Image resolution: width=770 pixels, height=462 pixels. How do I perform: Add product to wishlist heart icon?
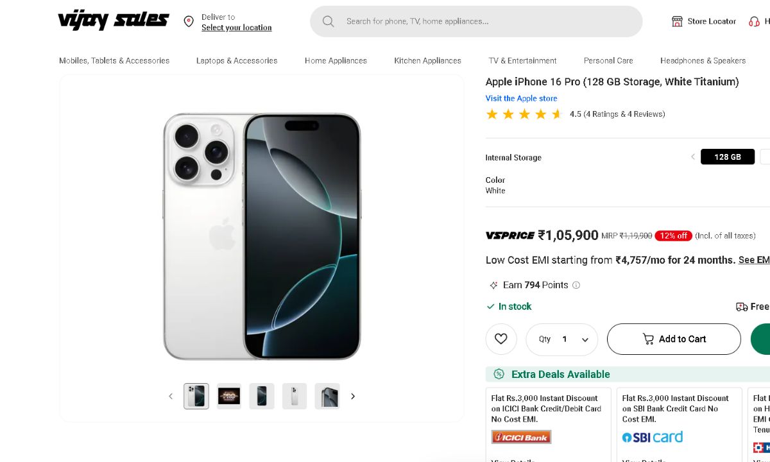(x=501, y=339)
